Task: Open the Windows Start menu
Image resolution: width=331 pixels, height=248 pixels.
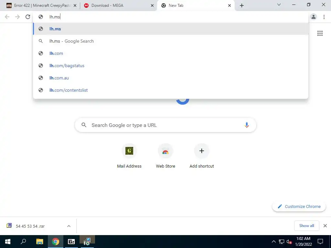Action: (8, 242)
